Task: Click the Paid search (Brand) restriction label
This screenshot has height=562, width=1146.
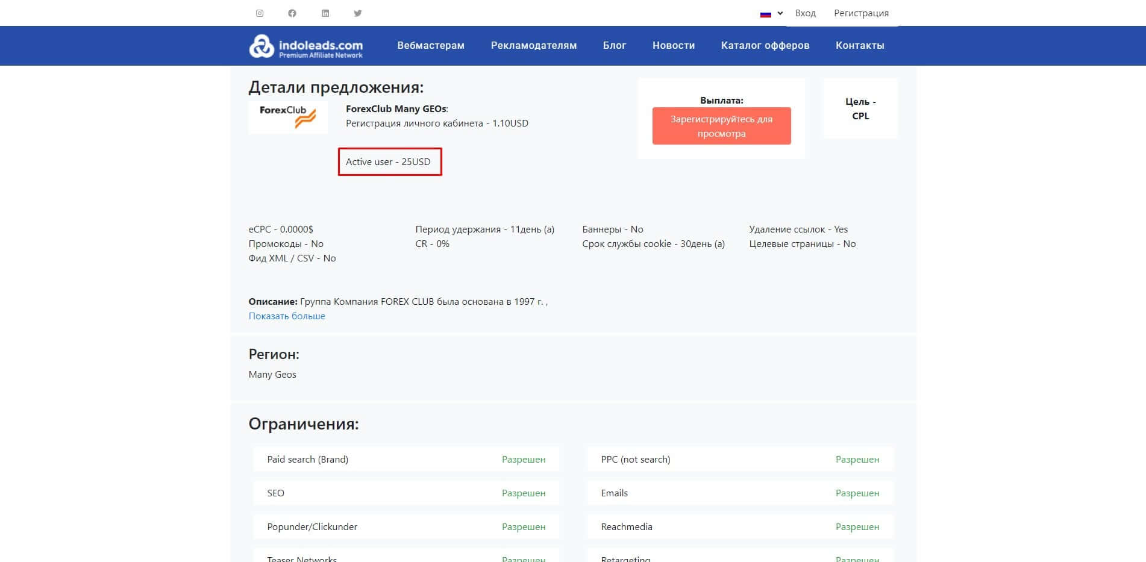Action: pyautogui.click(x=308, y=460)
